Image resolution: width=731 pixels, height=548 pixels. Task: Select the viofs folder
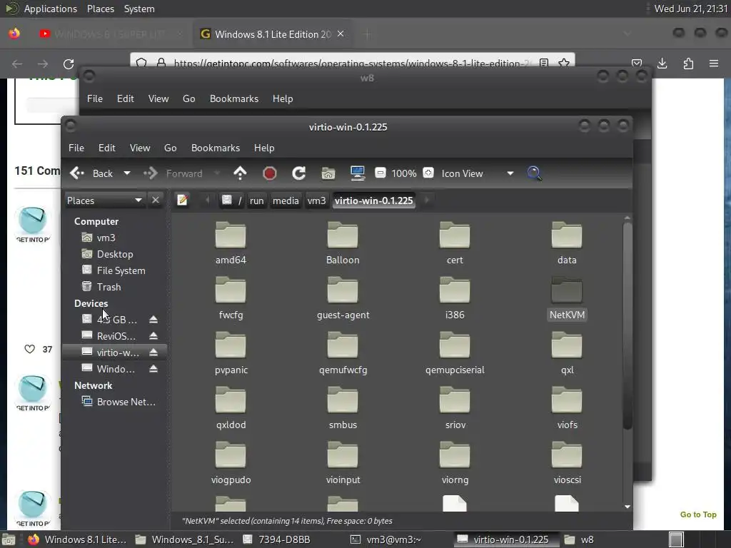567,407
